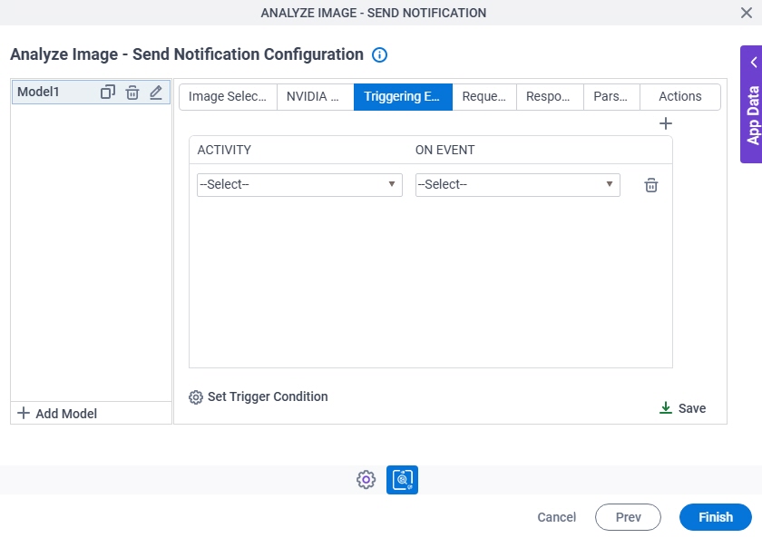Click the info icon beside the configuration title
Image resolution: width=762 pixels, height=538 pixels.
coord(379,55)
